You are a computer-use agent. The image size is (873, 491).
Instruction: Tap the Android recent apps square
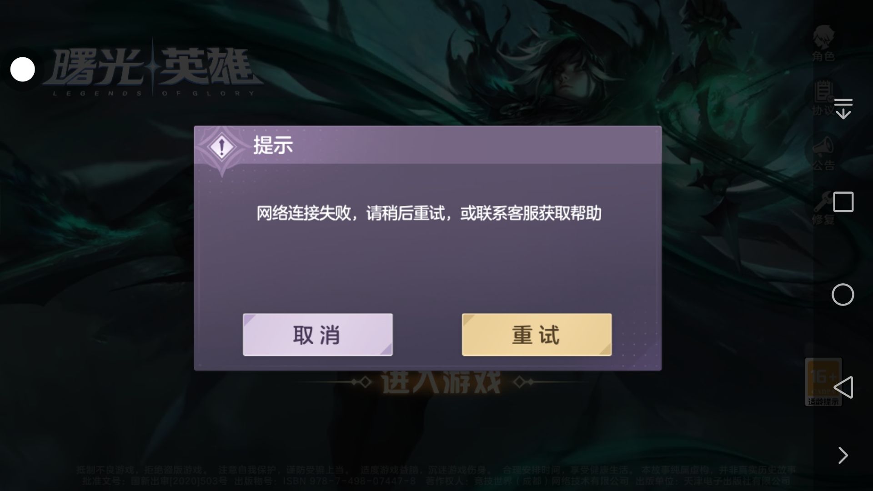click(843, 202)
